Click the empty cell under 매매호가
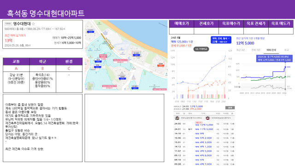 tap(182, 31)
